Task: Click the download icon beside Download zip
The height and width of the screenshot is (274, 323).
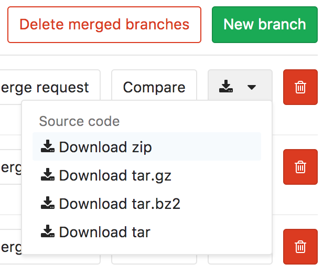Action: (x=48, y=146)
